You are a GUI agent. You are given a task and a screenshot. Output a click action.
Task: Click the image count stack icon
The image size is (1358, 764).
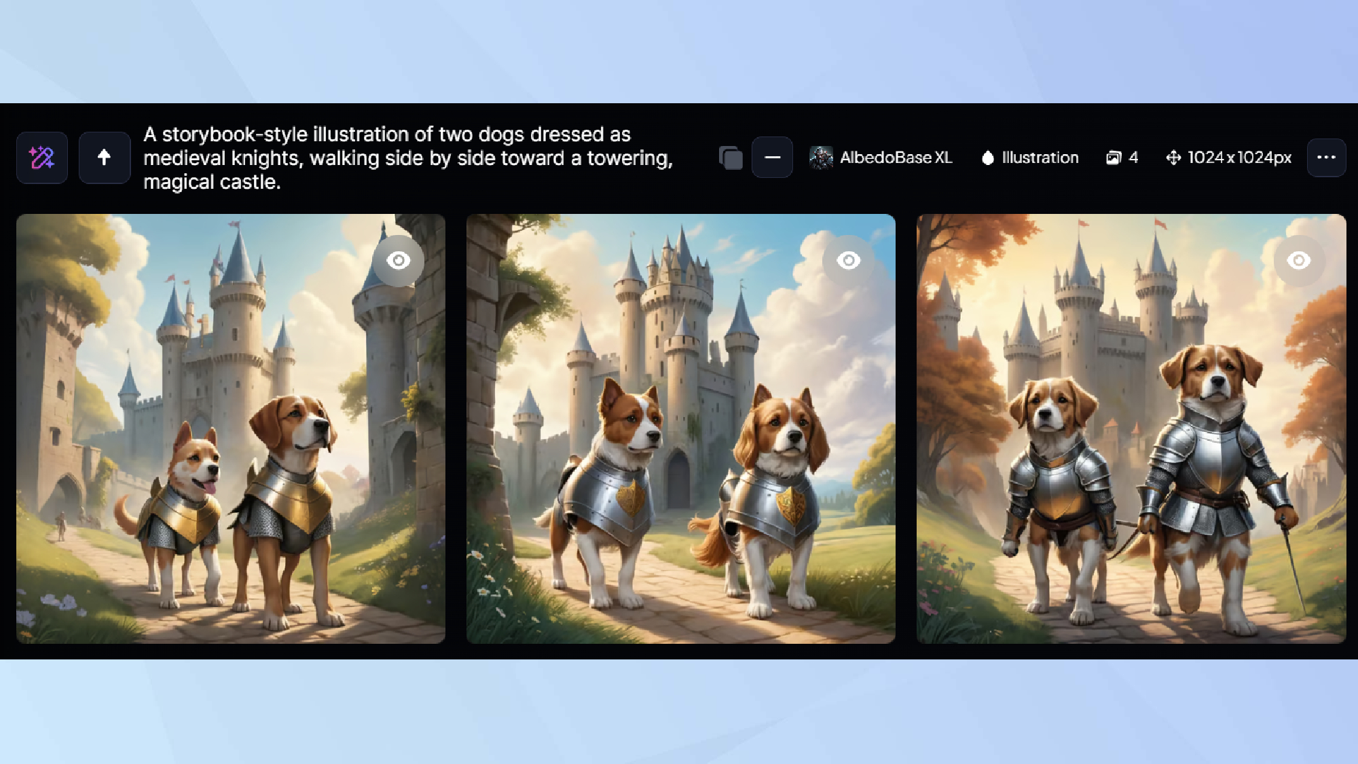click(1114, 158)
